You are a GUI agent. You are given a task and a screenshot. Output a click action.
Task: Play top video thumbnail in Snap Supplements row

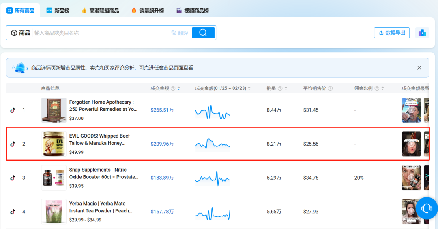tap(411, 178)
